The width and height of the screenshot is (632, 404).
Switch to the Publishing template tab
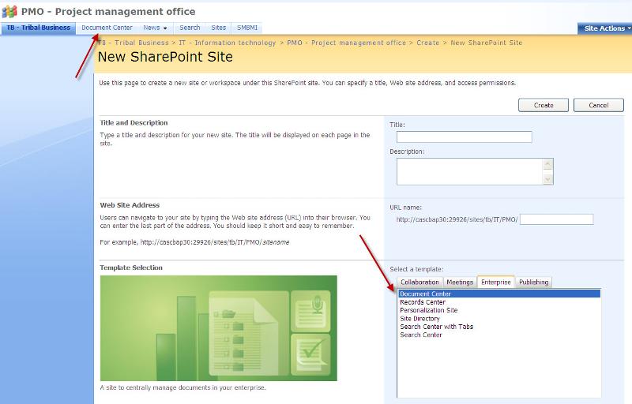pyautogui.click(x=534, y=282)
